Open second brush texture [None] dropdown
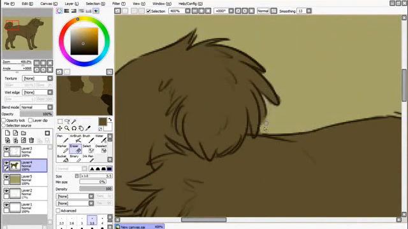Image resolution: width=408 pixels, height=229 pixels. (75, 204)
